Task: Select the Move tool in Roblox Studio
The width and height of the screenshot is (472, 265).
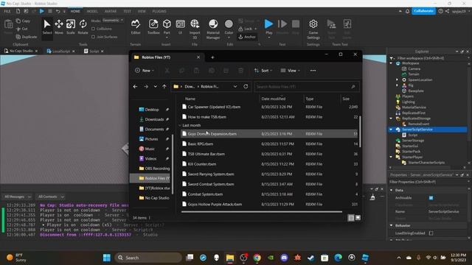Action: (59, 26)
